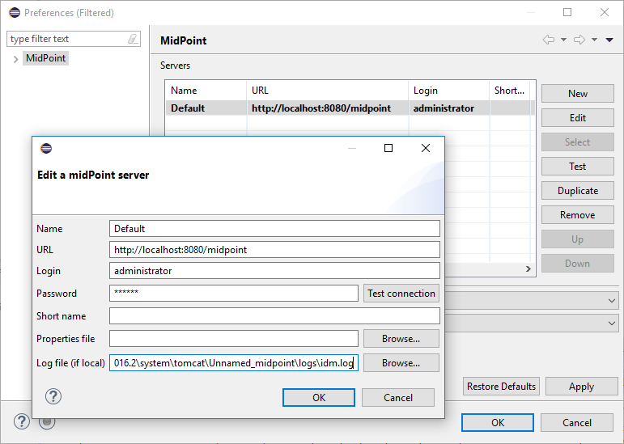The width and height of the screenshot is (624, 444).
Task: Go back using the left arrow icon
Action: (x=549, y=40)
